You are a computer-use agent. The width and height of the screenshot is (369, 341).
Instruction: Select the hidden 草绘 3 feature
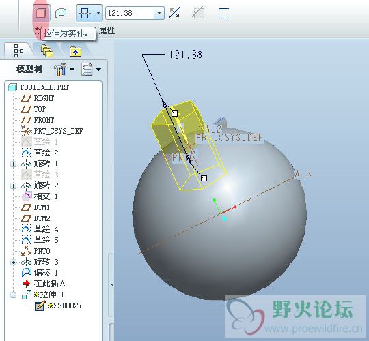tap(46, 175)
